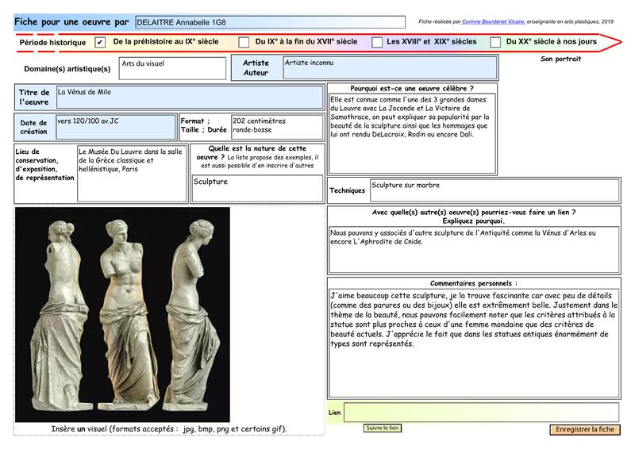Click the 'Suivre le lien' button
635x449 pixels.
(383, 428)
